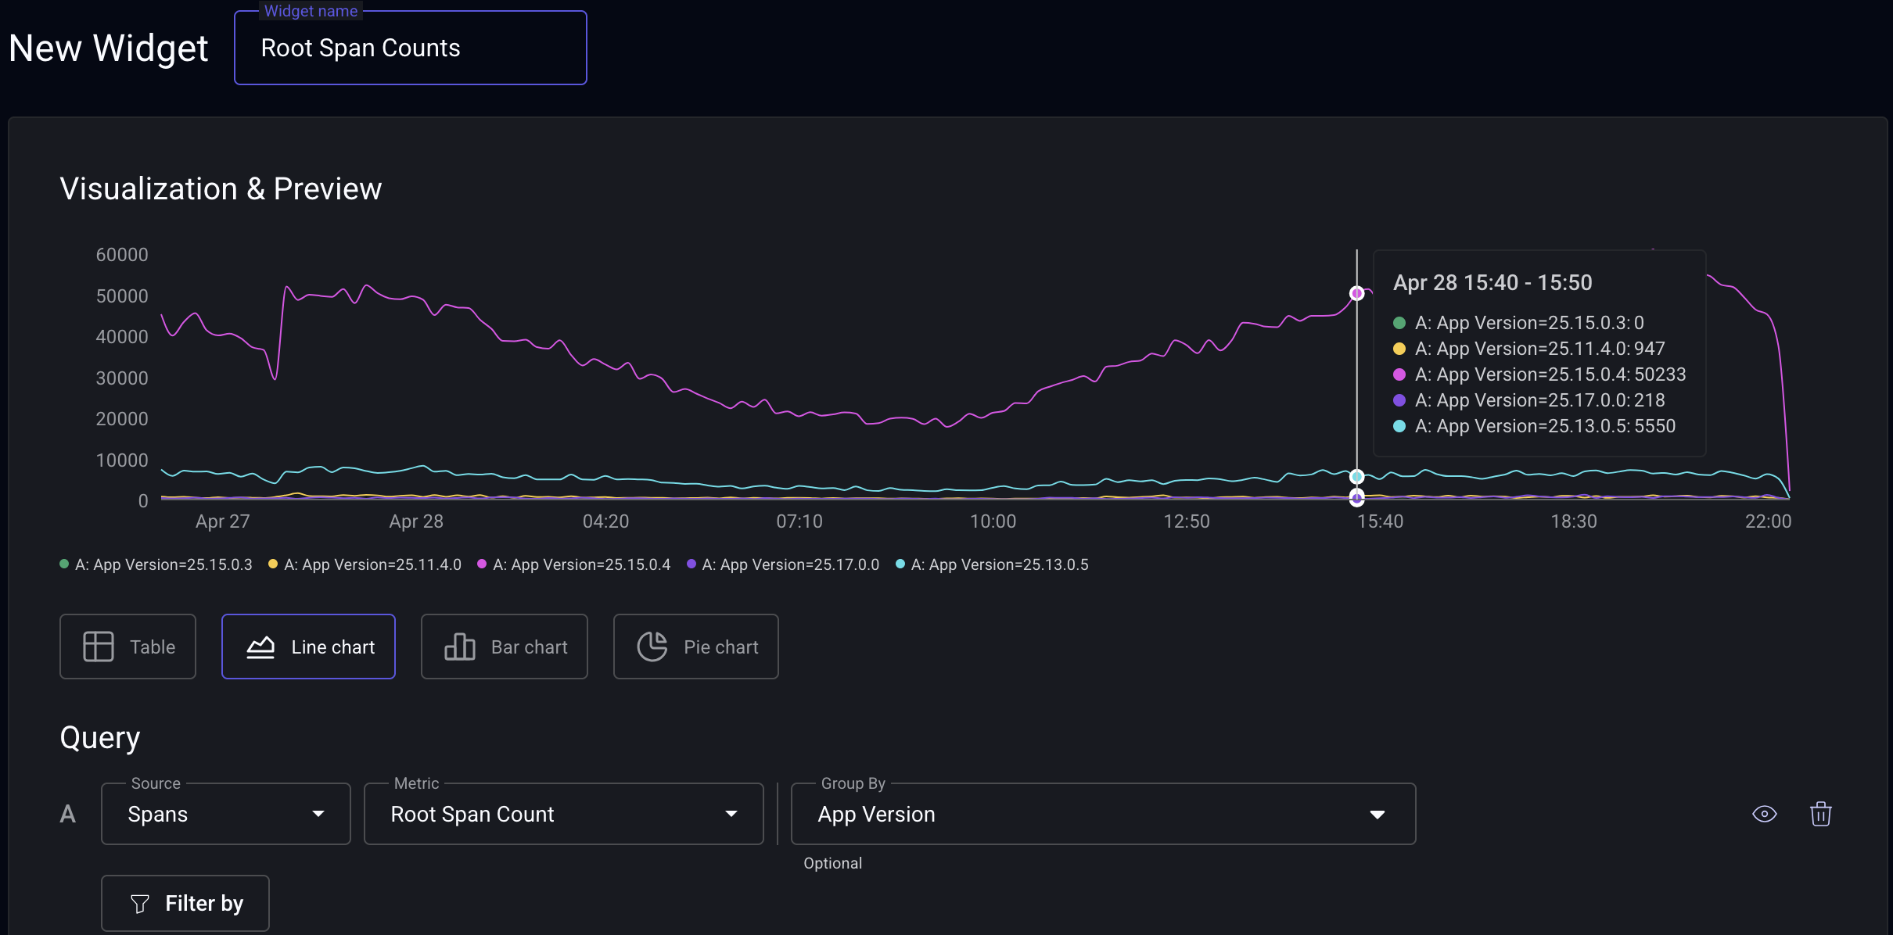Switch to Pie chart visualization

coord(696,647)
